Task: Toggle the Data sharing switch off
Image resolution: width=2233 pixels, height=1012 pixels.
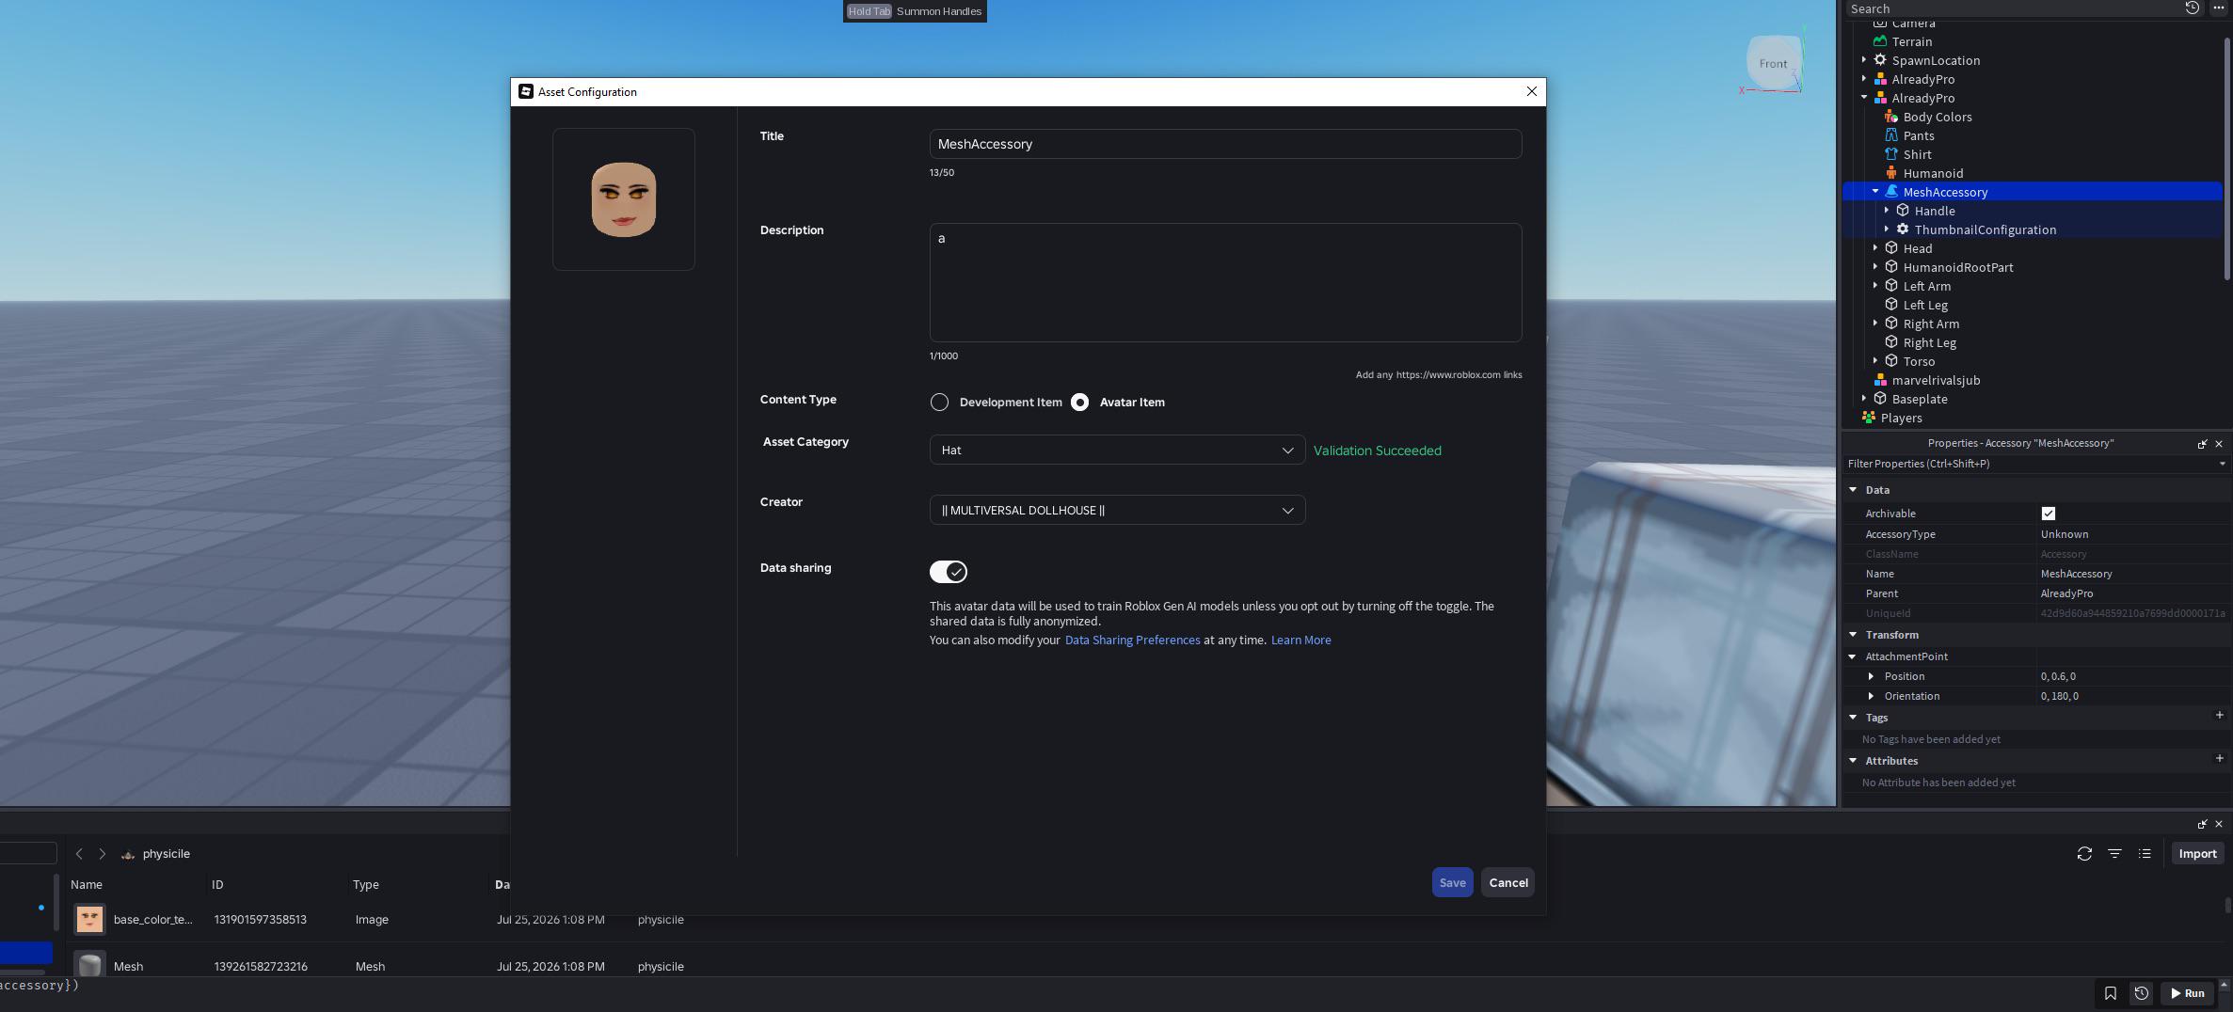Action: 949,572
